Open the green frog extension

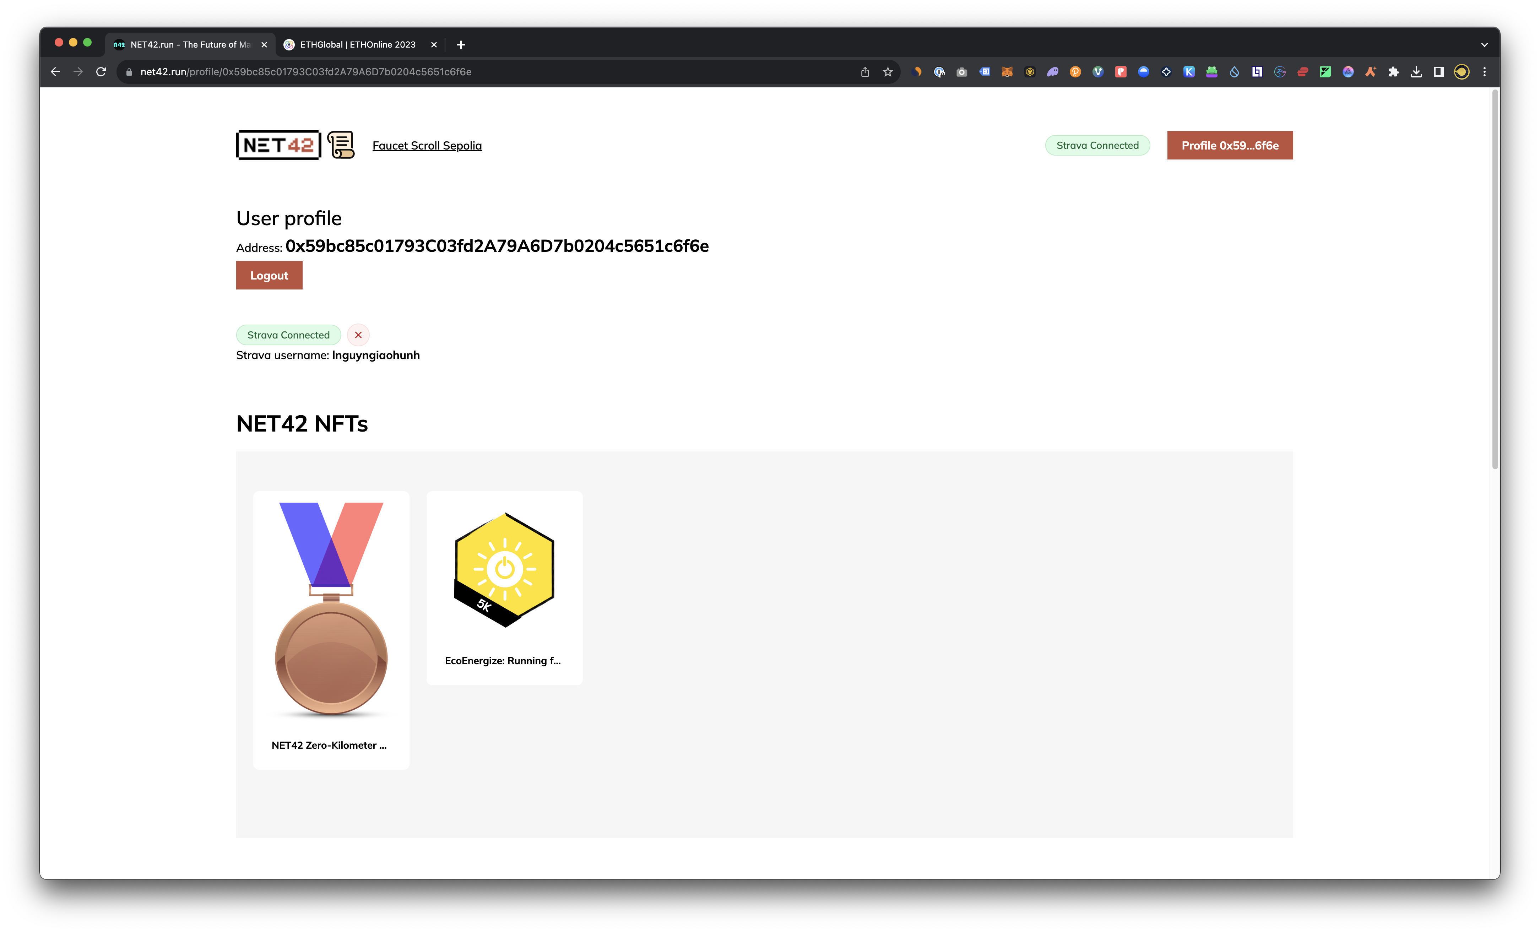(1211, 72)
